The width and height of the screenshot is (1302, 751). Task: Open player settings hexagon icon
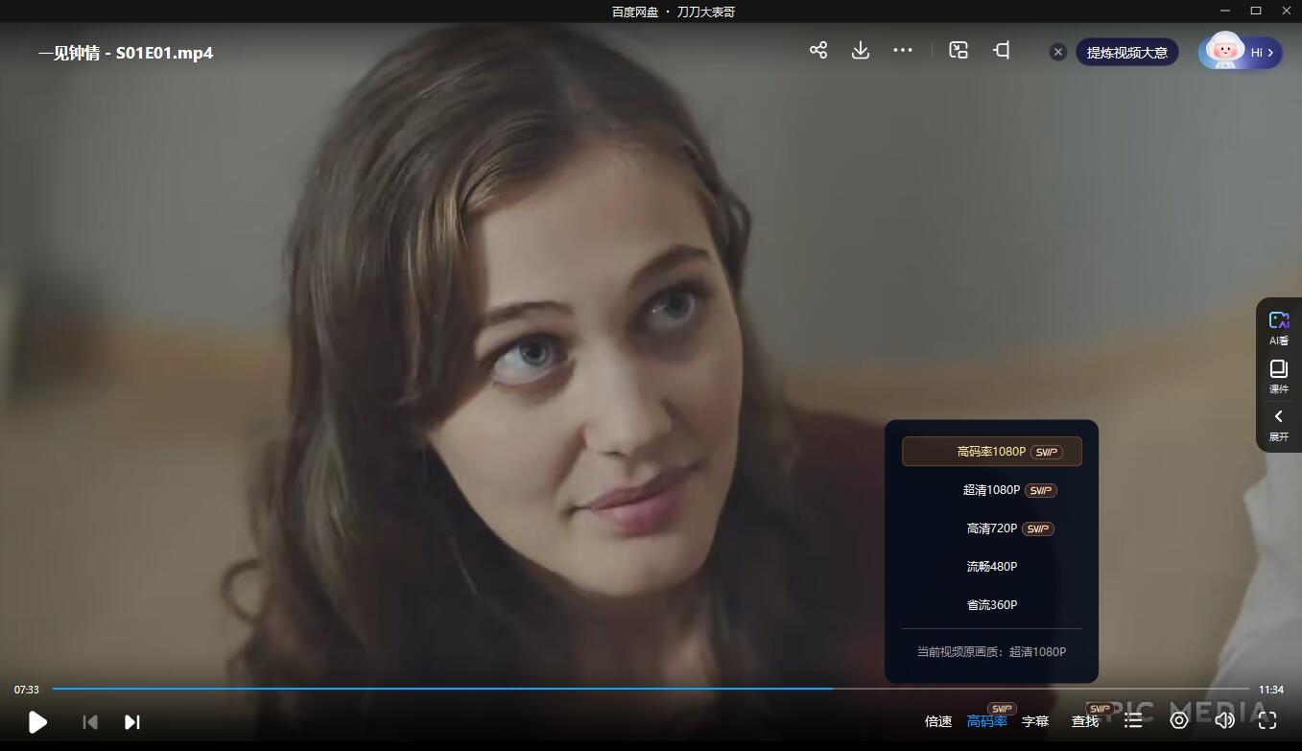click(1178, 720)
